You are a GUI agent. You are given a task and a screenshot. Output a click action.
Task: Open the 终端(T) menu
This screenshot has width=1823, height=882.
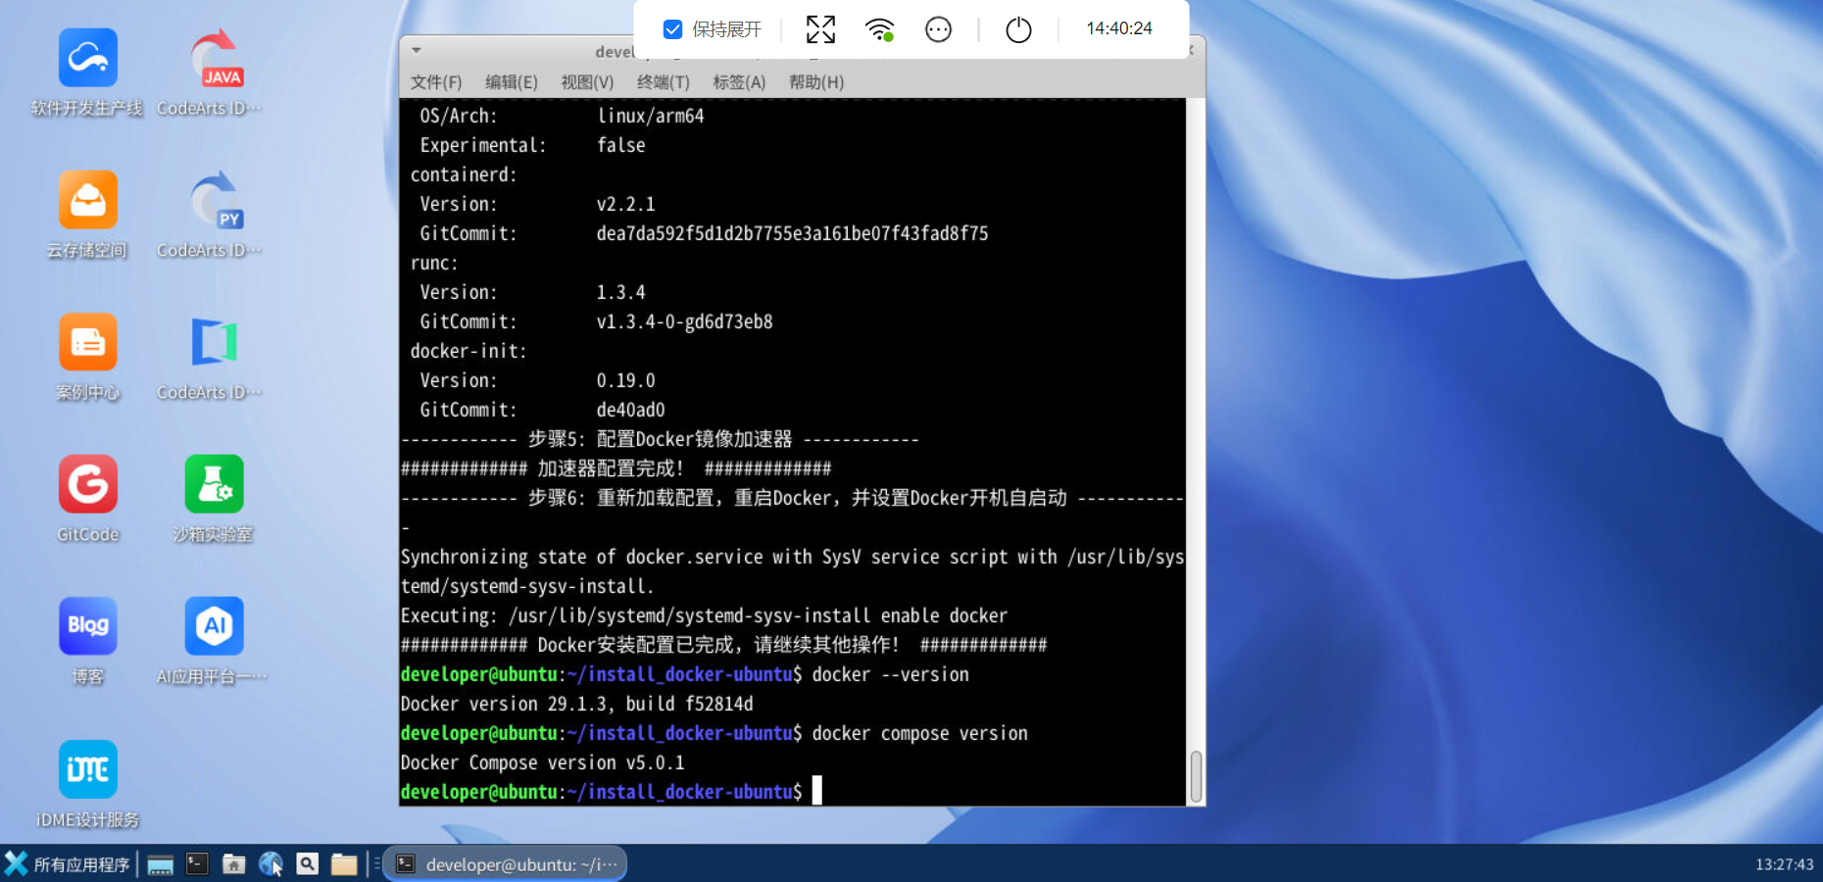click(664, 82)
